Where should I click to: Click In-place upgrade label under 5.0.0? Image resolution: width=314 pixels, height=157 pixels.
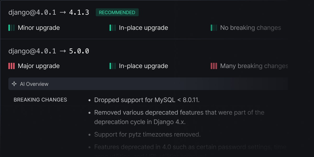pyautogui.click(x=143, y=66)
